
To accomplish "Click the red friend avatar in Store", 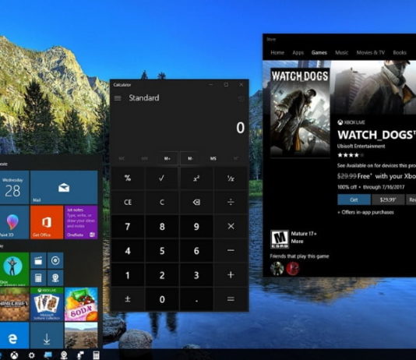I will pyautogui.click(x=293, y=269).
